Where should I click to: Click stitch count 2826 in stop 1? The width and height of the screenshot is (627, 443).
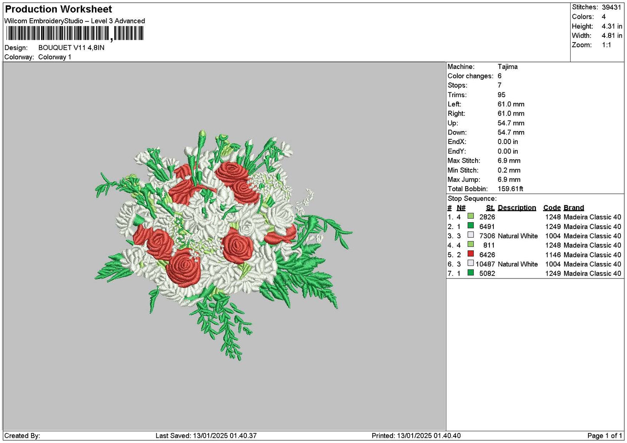(487, 217)
